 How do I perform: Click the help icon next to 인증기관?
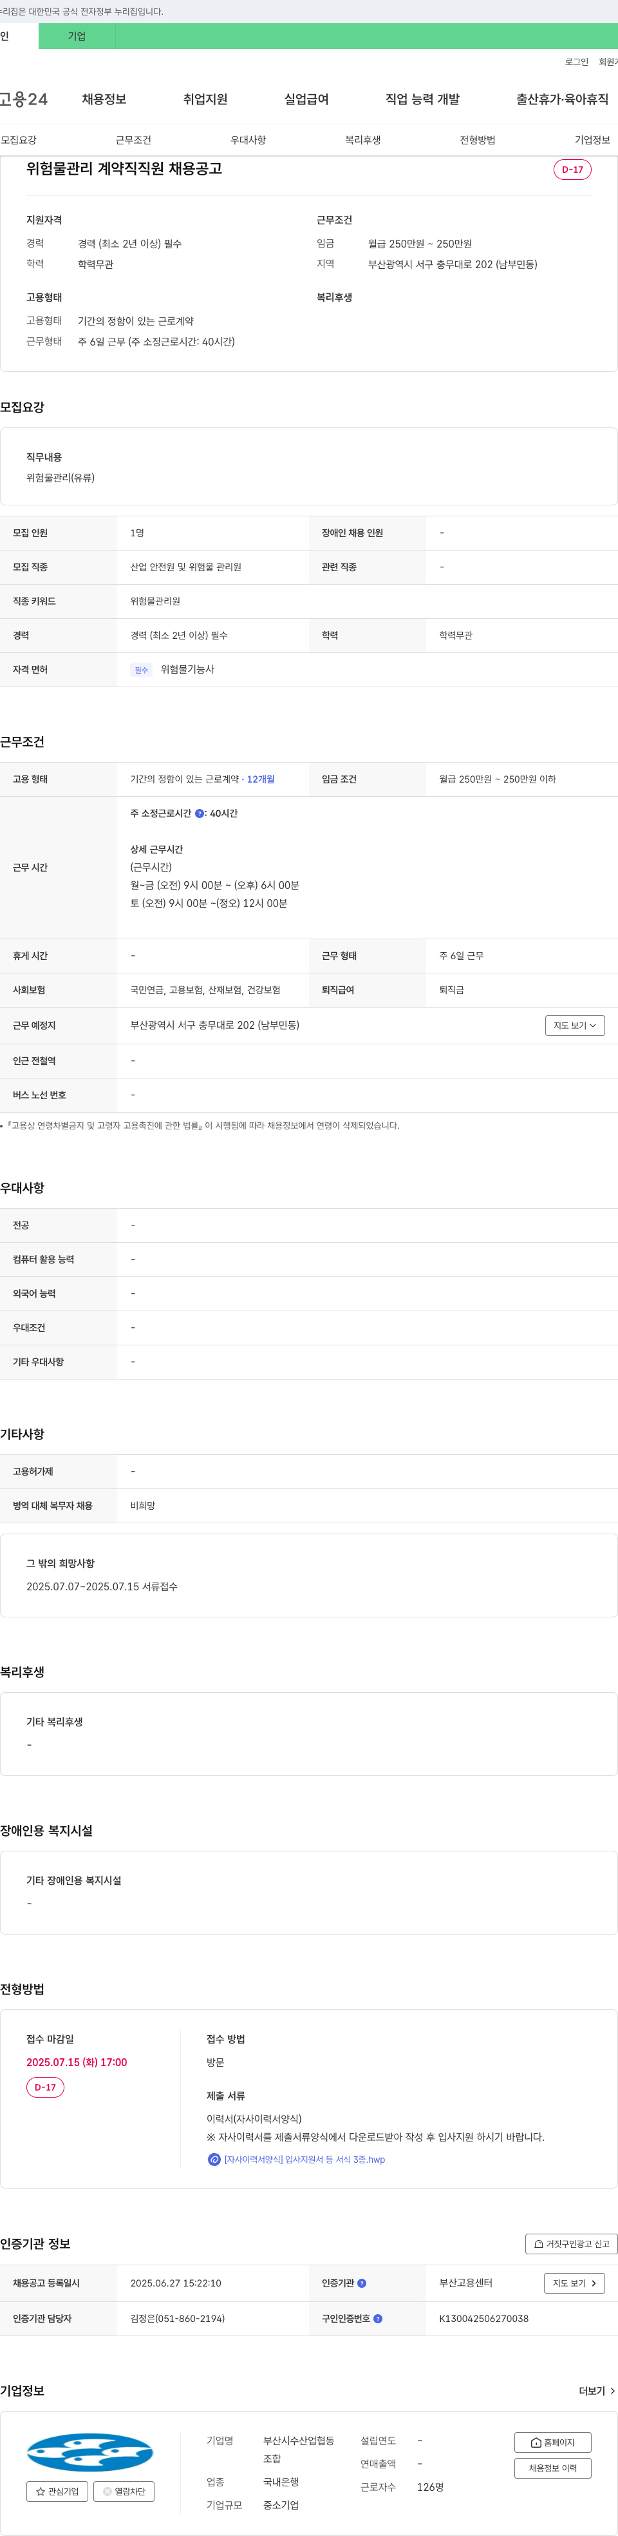point(362,2283)
